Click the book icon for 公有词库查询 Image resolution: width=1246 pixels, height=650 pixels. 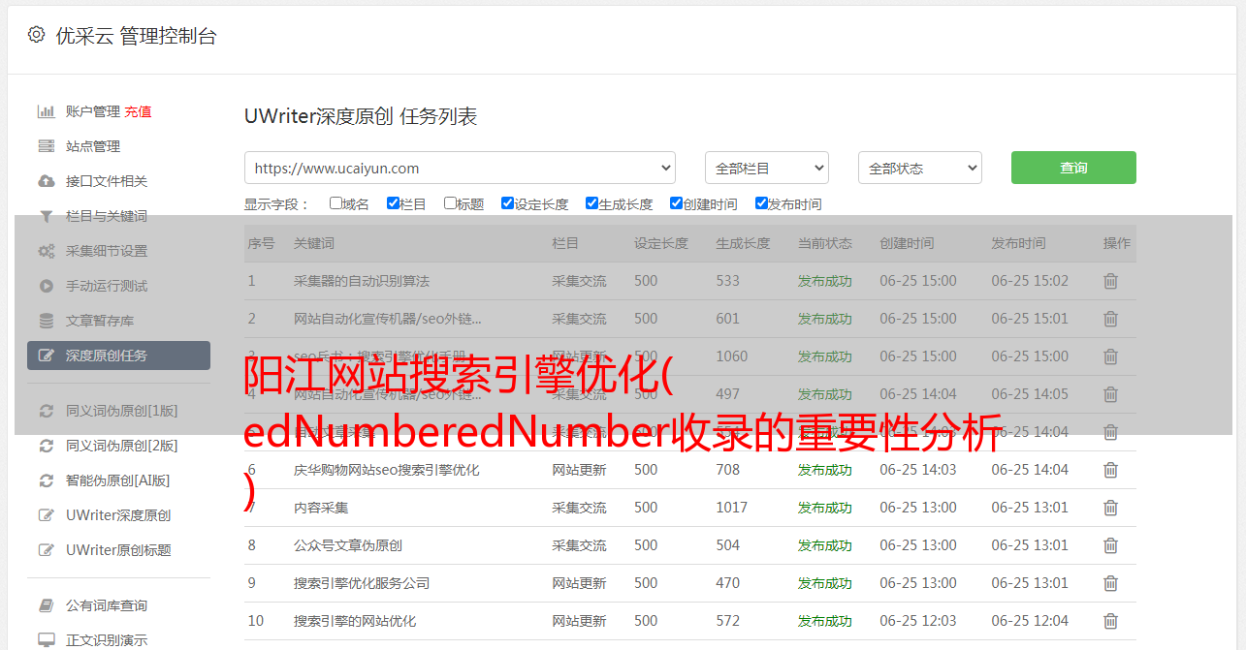pyautogui.click(x=46, y=605)
